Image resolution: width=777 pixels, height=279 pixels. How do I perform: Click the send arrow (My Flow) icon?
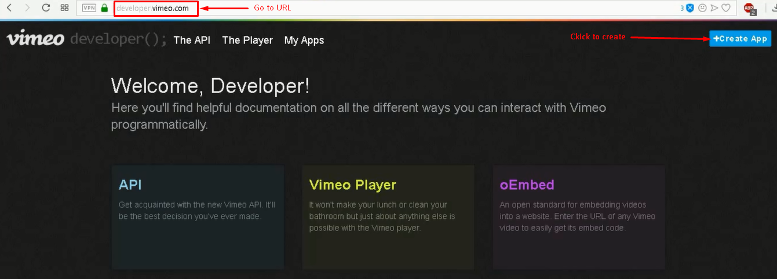point(714,8)
